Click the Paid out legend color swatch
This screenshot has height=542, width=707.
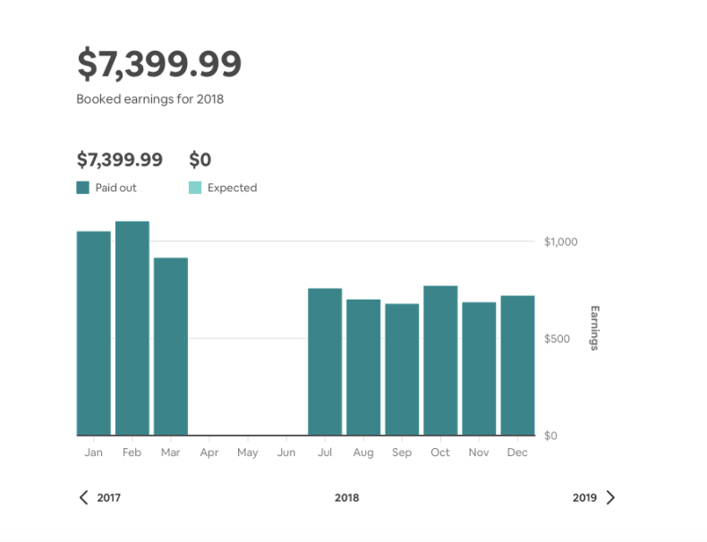point(83,188)
